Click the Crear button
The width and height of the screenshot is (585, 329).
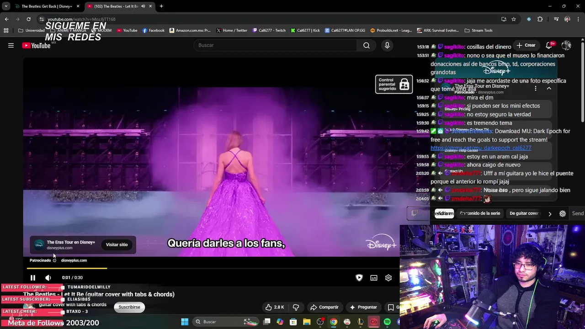coord(526,45)
